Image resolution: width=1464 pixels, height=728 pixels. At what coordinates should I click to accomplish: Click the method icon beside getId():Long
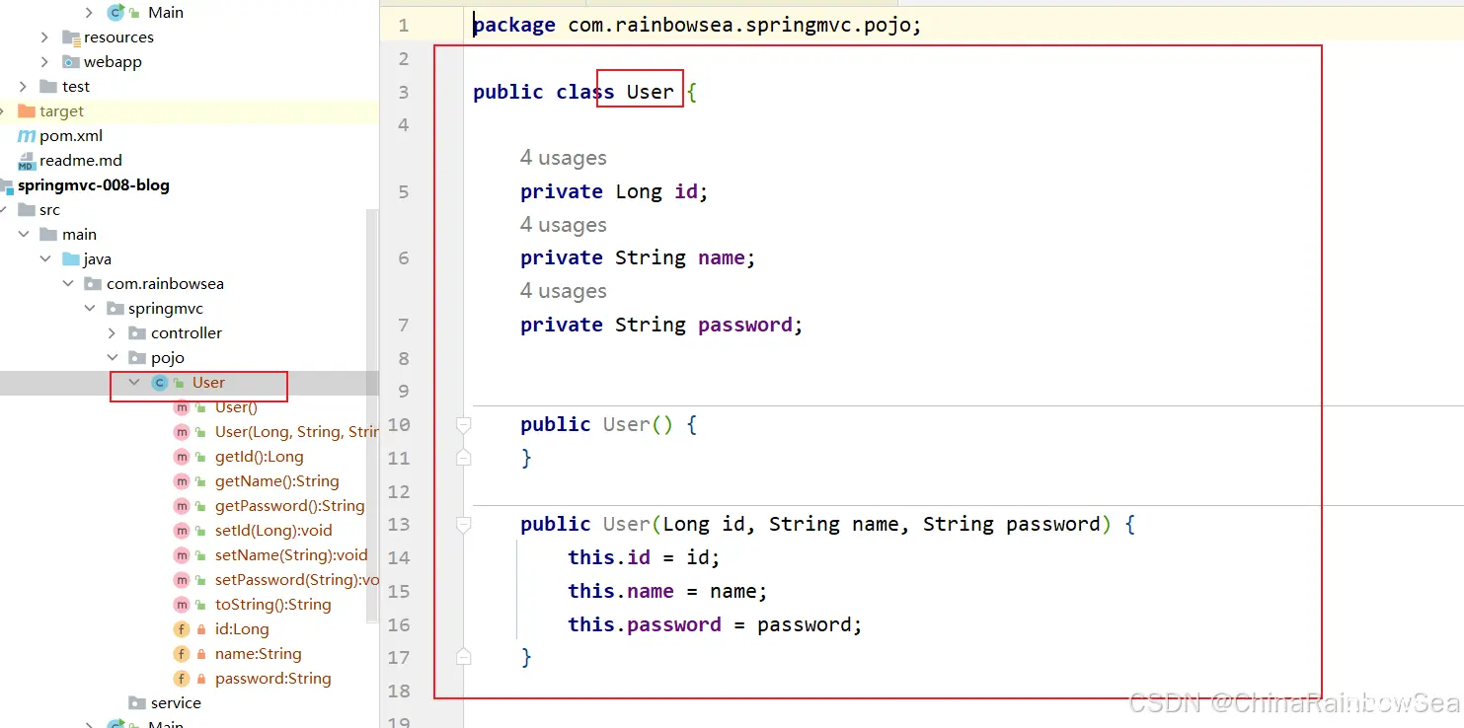click(x=182, y=457)
